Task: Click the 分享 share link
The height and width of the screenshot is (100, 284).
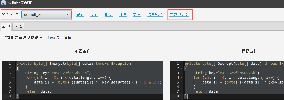Action: click(123, 15)
